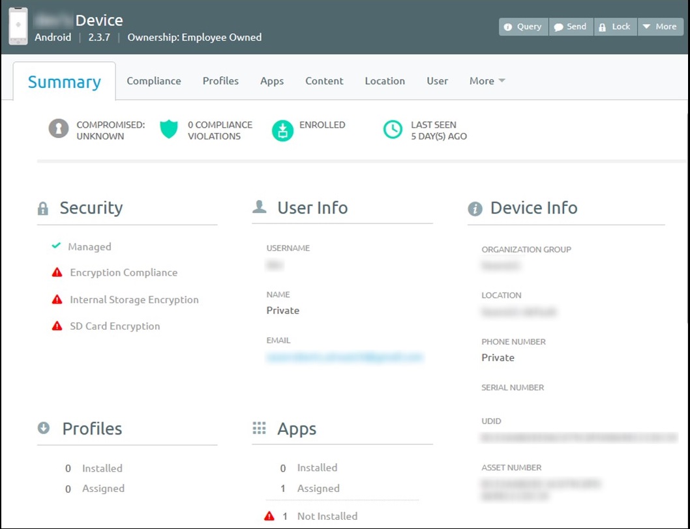Click the device phone thumbnail at top left
690x529 pixels.
pyautogui.click(x=18, y=26)
